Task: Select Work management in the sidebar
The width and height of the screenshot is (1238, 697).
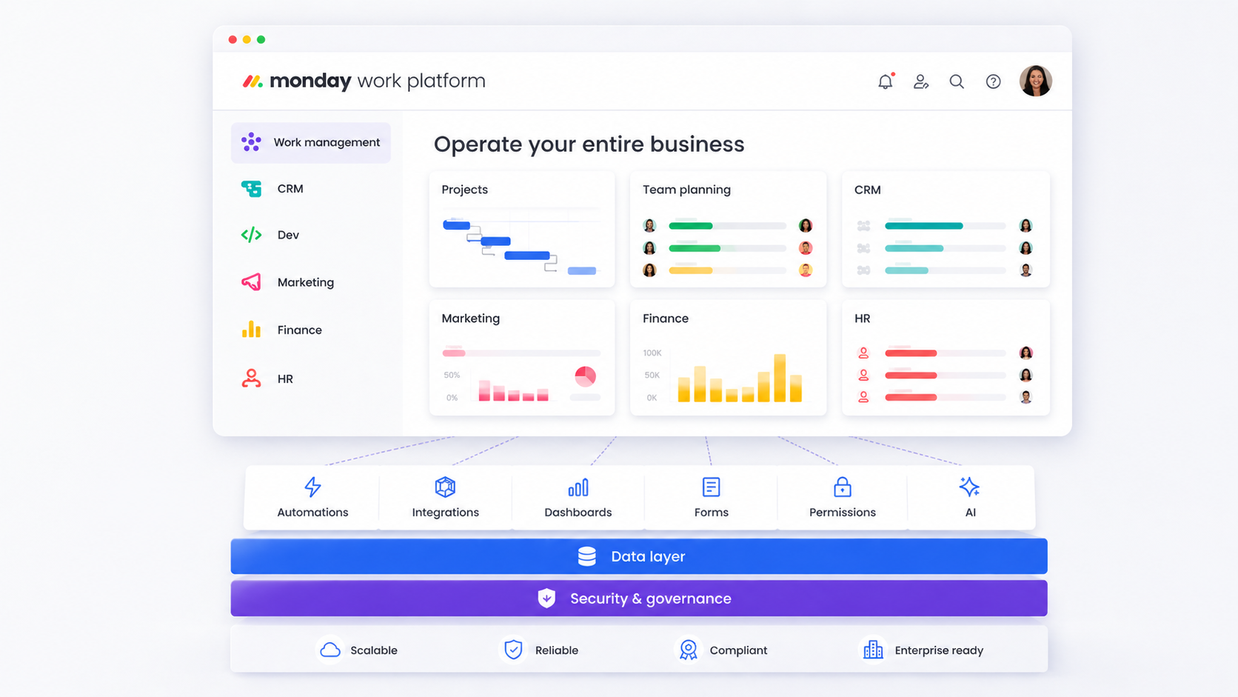Action: point(311,142)
